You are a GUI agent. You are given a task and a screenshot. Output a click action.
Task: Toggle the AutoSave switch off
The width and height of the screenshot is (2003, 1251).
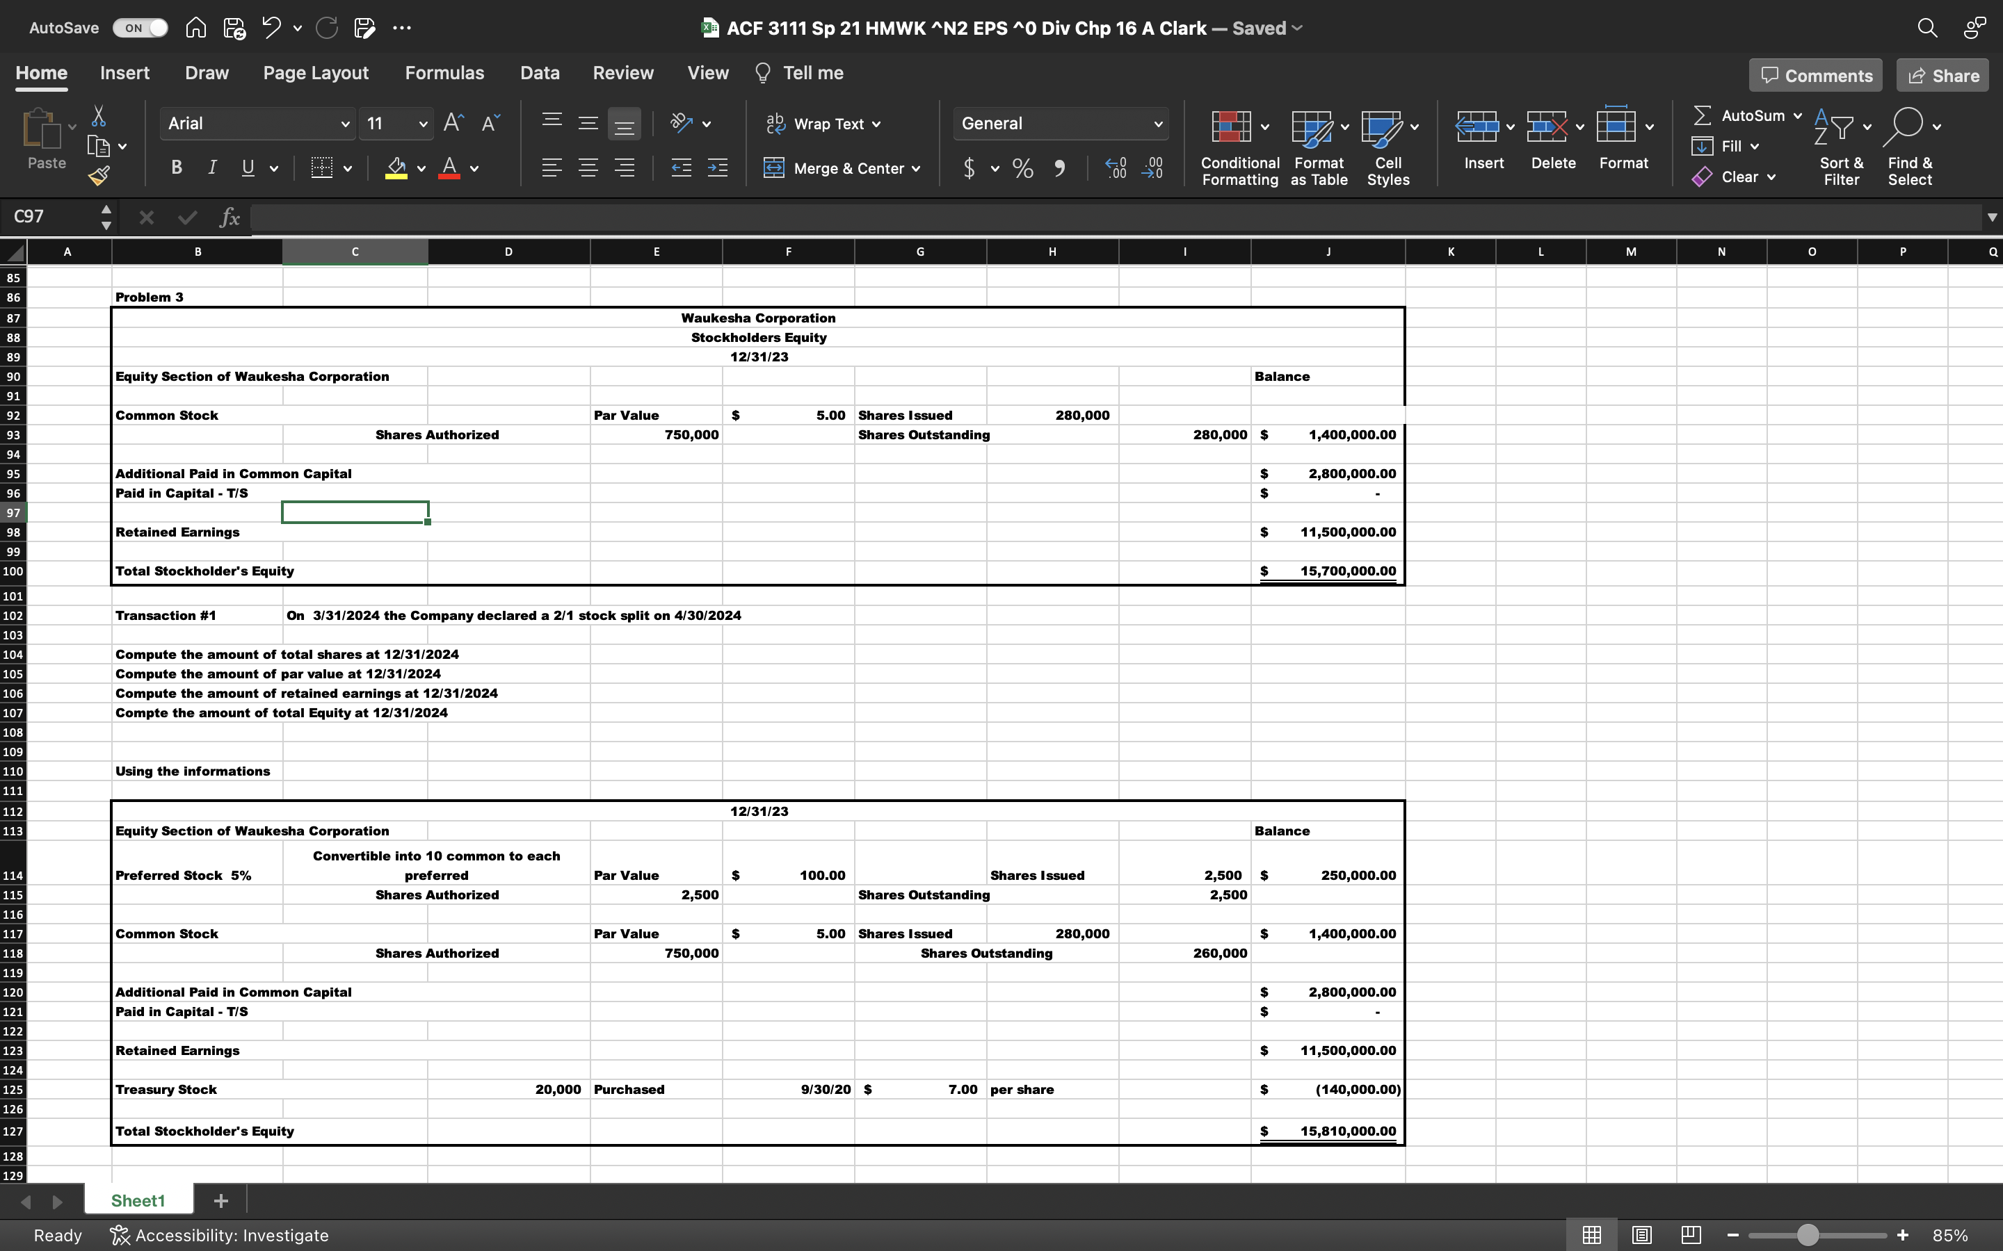(140, 28)
